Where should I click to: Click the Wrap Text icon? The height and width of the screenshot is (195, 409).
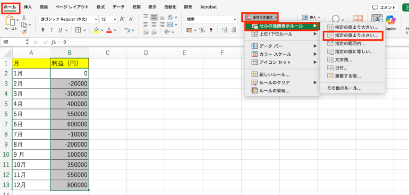(x=171, y=17)
